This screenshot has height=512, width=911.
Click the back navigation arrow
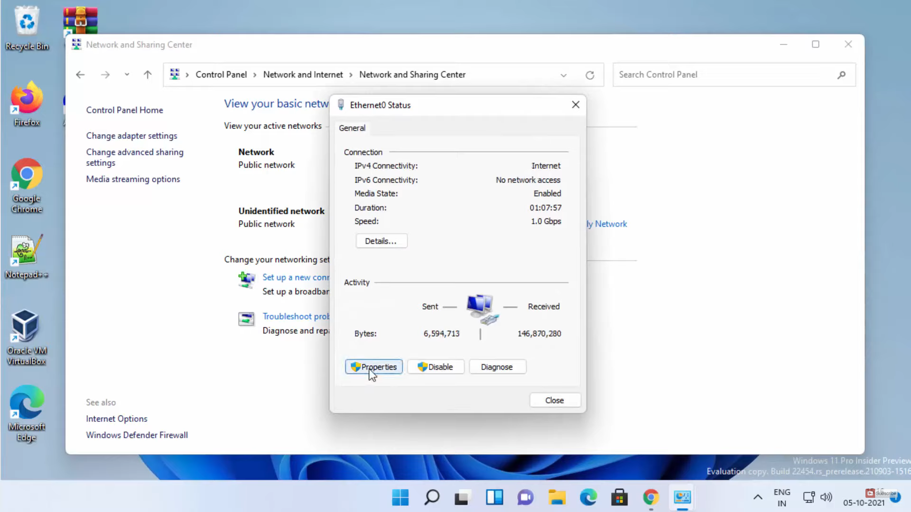pos(80,74)
